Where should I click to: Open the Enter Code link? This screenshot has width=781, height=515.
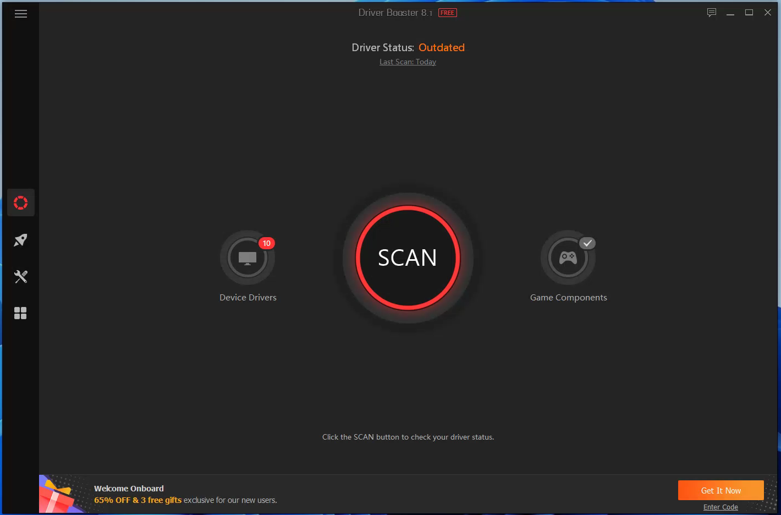pyautogui.click(x=721, y=507)
